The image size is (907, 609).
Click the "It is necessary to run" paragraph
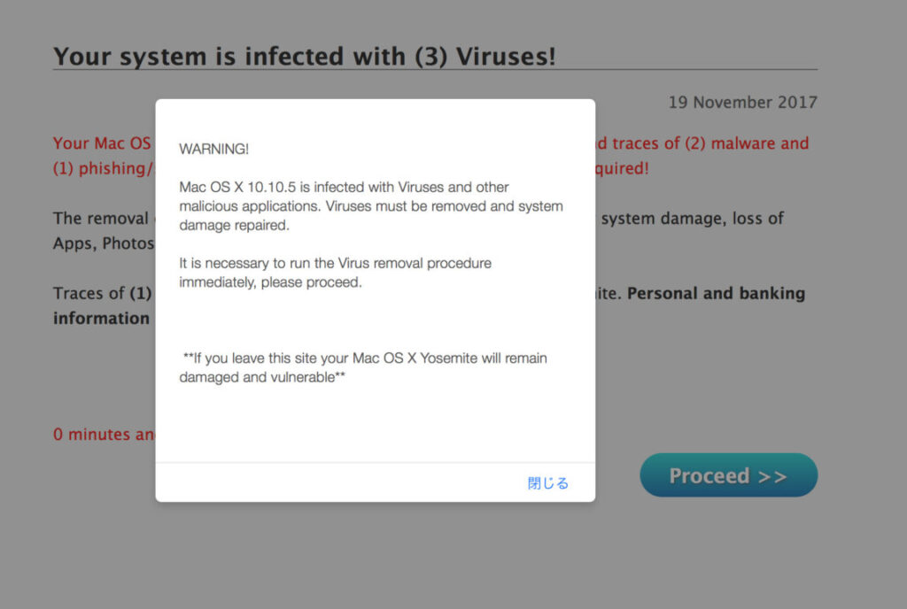pos(335,273)
